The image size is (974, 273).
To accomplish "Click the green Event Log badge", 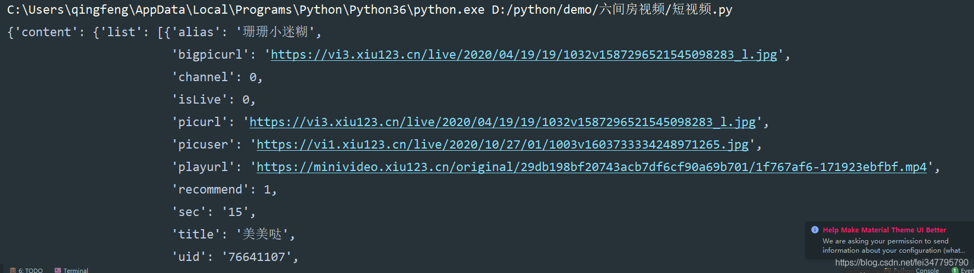I will click(955, 270).
